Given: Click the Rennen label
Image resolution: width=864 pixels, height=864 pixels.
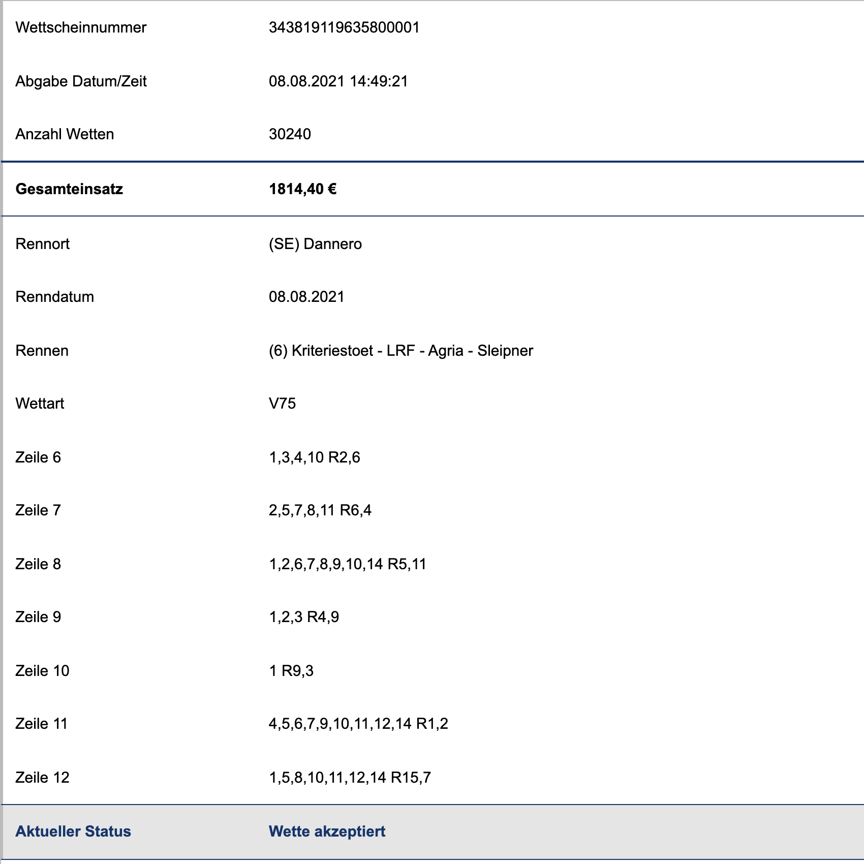Looking at the screenshot, I should [42, 351].
